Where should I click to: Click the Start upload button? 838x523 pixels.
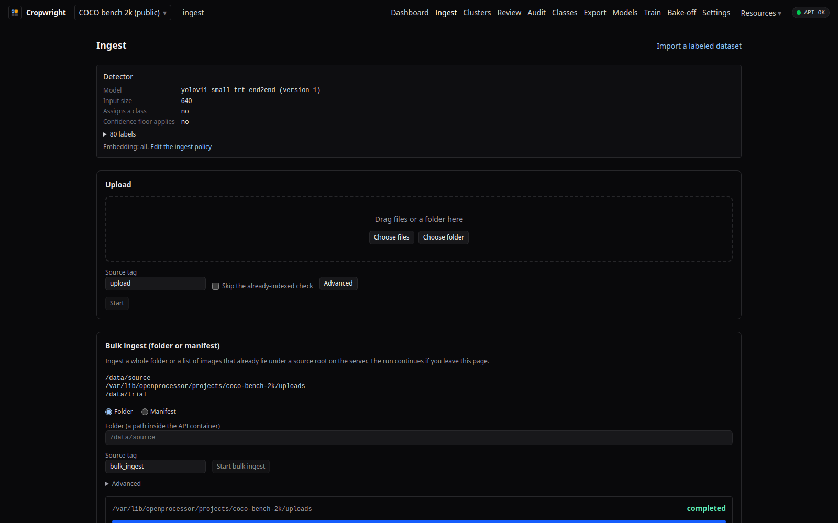click(x=117, y=303)
